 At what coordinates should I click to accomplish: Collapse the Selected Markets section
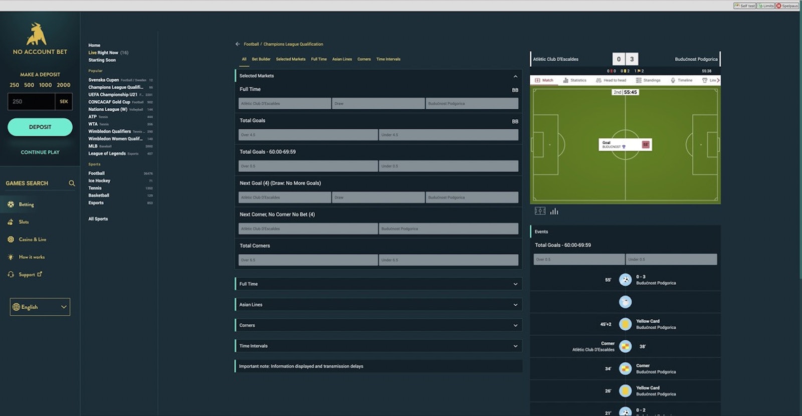515,76
